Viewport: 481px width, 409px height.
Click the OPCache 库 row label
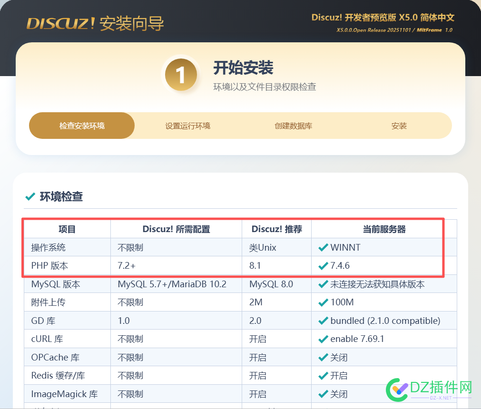tap(55, 357)
